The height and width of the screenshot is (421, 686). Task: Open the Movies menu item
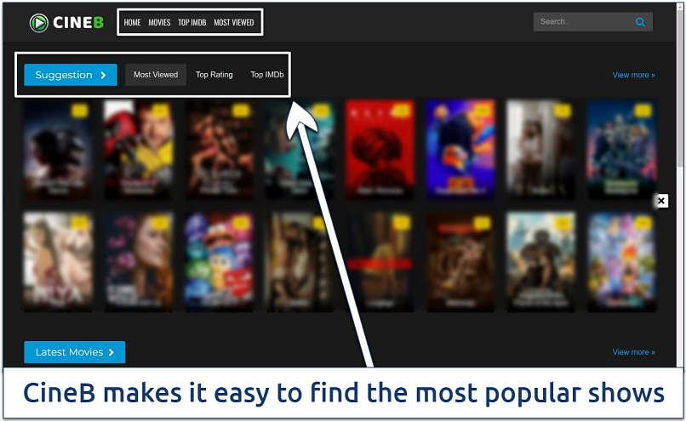(x=159, y=22)
